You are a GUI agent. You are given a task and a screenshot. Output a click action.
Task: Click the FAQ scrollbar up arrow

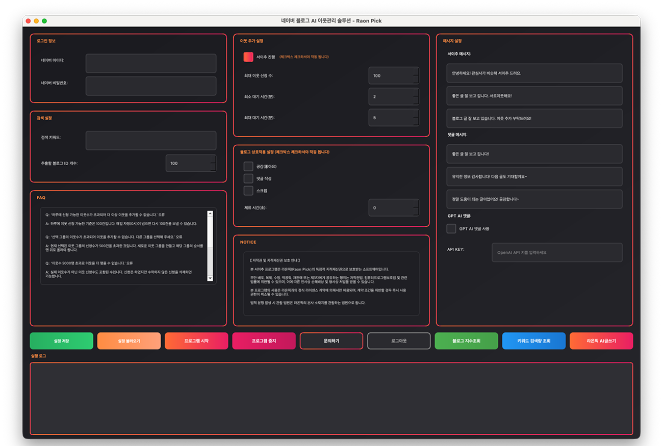click(210, 214)
